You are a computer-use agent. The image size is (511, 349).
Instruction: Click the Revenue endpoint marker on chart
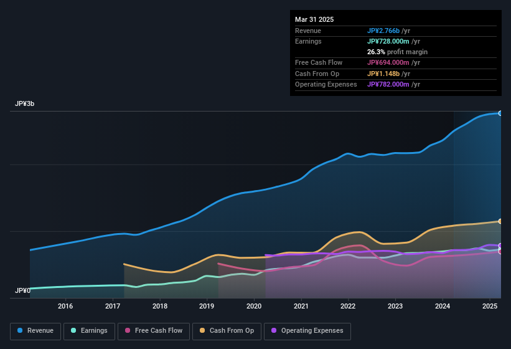500,113
